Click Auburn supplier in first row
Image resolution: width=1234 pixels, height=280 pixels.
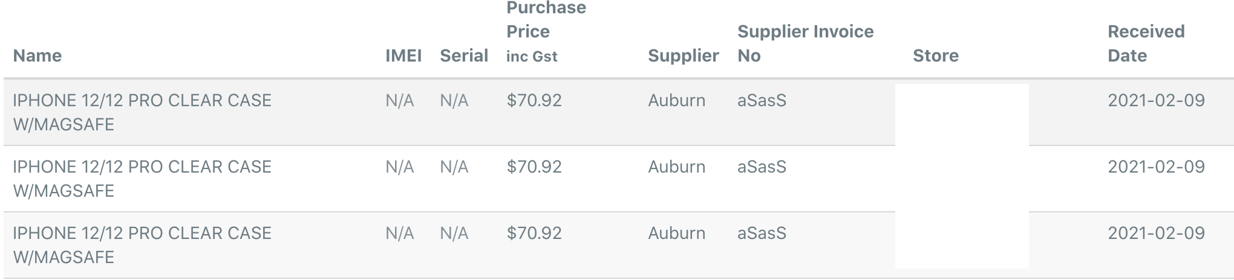point(677,100)
